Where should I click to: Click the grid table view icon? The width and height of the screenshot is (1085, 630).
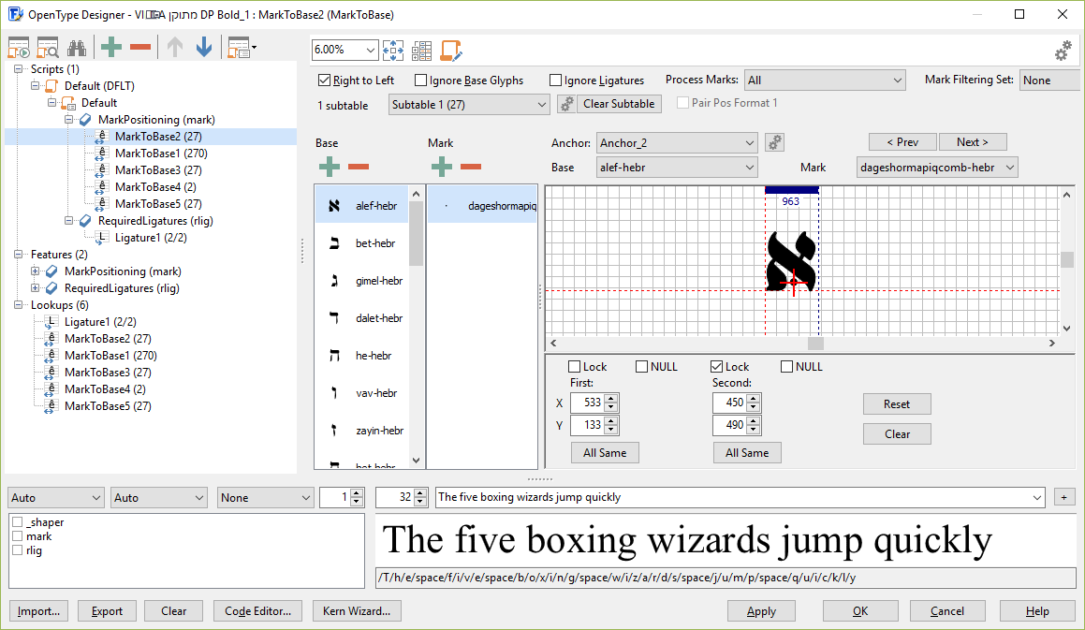tap(421, 50)
